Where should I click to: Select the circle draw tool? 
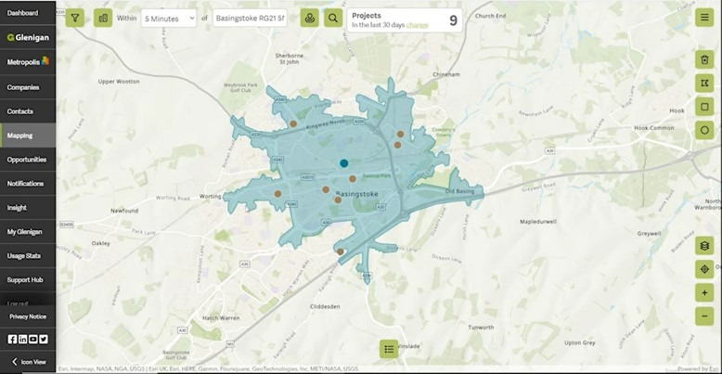click(704, 130)
